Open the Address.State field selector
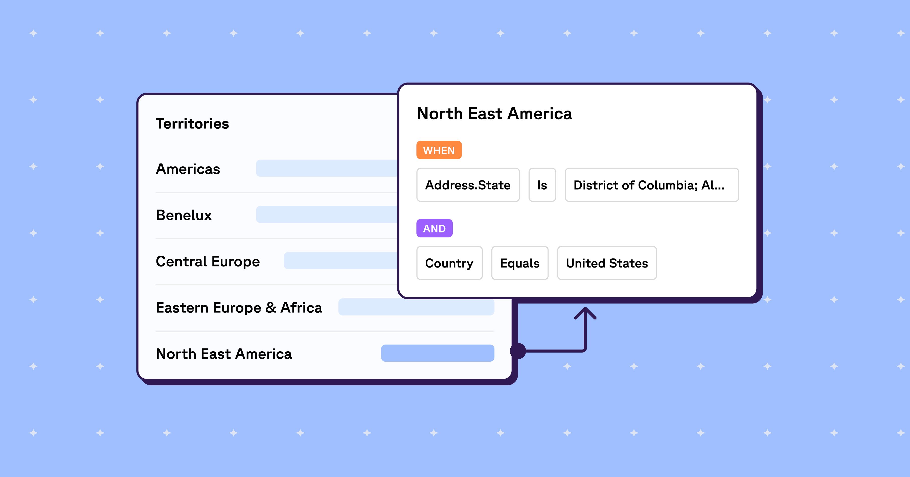Image resolution: width=910 pixels, height=477 pixels. 468,185
